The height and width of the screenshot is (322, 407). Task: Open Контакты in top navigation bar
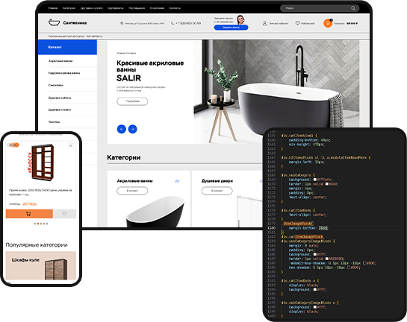coord(175,8)
